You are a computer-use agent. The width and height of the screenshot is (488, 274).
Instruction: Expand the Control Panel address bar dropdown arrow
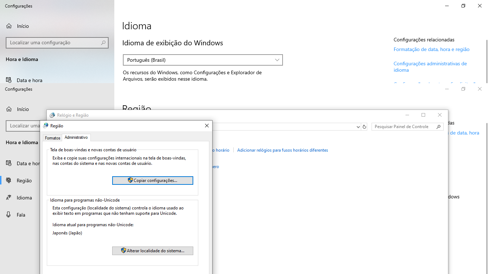(358, 127)
